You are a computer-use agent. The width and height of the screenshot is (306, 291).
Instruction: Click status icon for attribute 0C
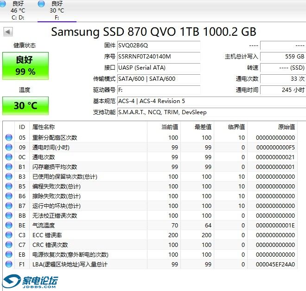pyautogui.click(x=9, y=157)
